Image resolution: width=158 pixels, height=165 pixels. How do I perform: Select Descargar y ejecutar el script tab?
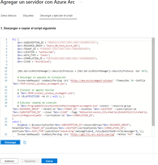56,15
